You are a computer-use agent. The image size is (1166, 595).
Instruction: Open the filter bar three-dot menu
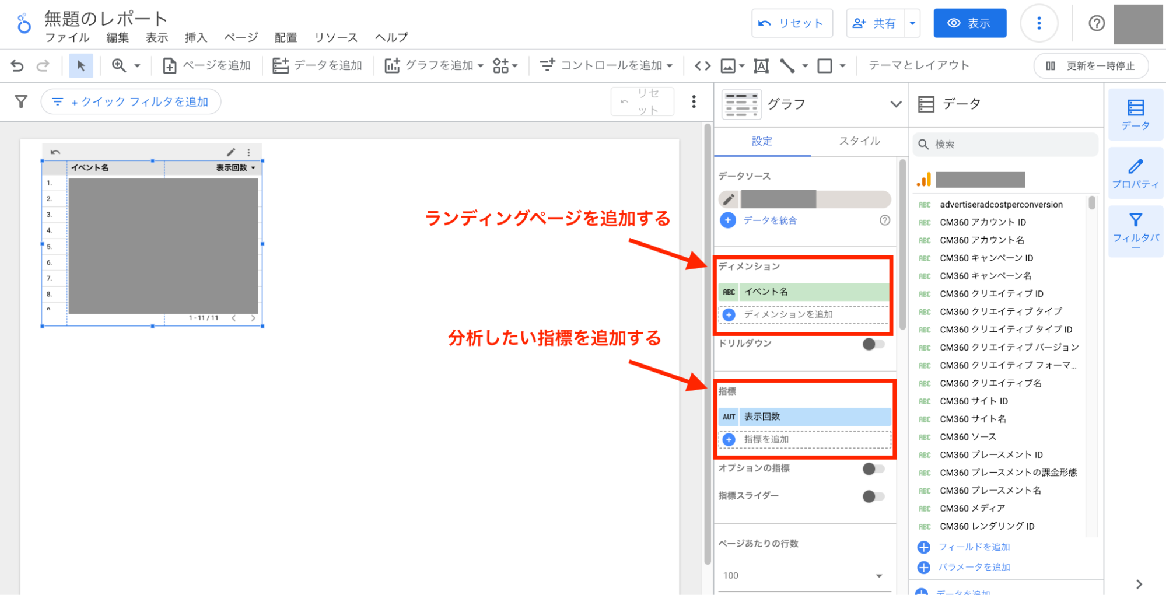pyautogui.click(x=694, y=102)
